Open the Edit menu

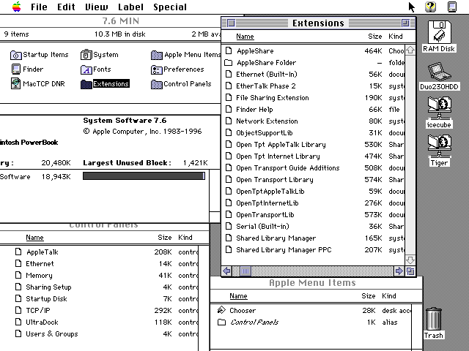[x=66, y=7]
